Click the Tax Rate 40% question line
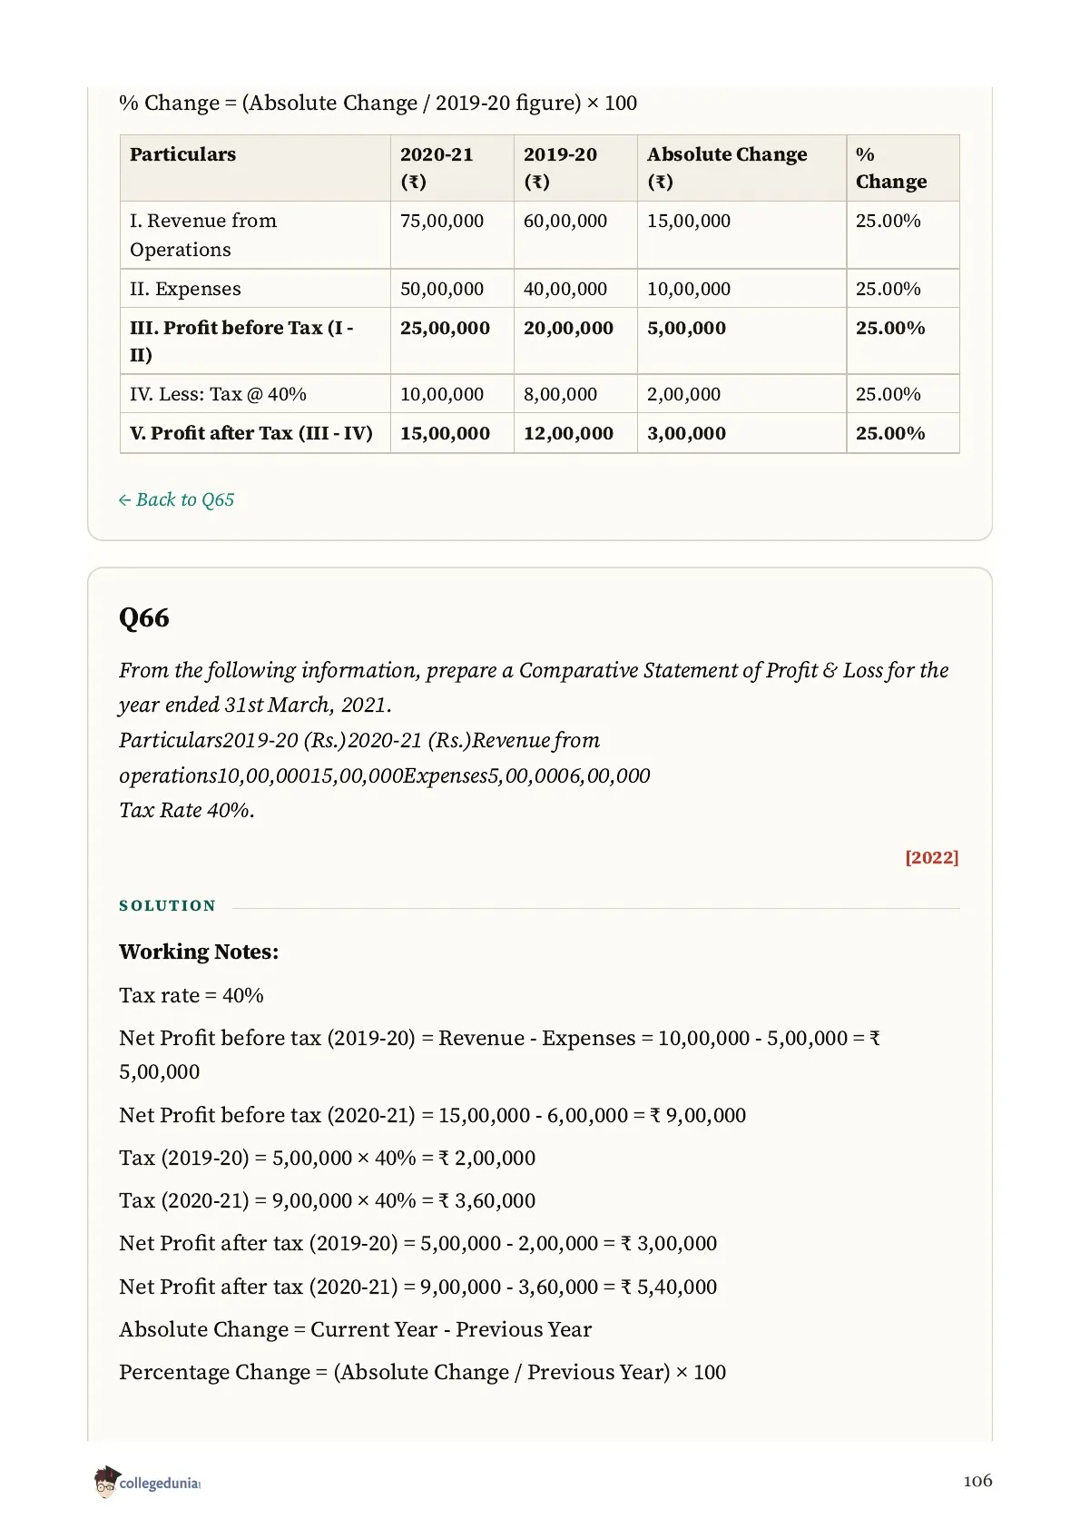The image size is (1080, 1529). (187, 810)
